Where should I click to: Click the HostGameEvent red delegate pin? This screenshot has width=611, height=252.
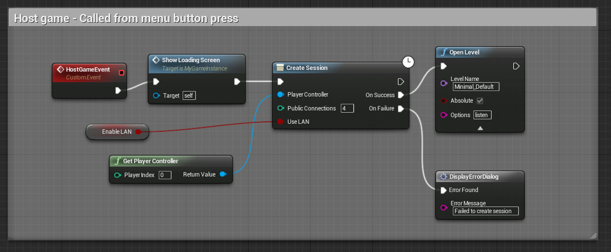click(x=122, y=72)
